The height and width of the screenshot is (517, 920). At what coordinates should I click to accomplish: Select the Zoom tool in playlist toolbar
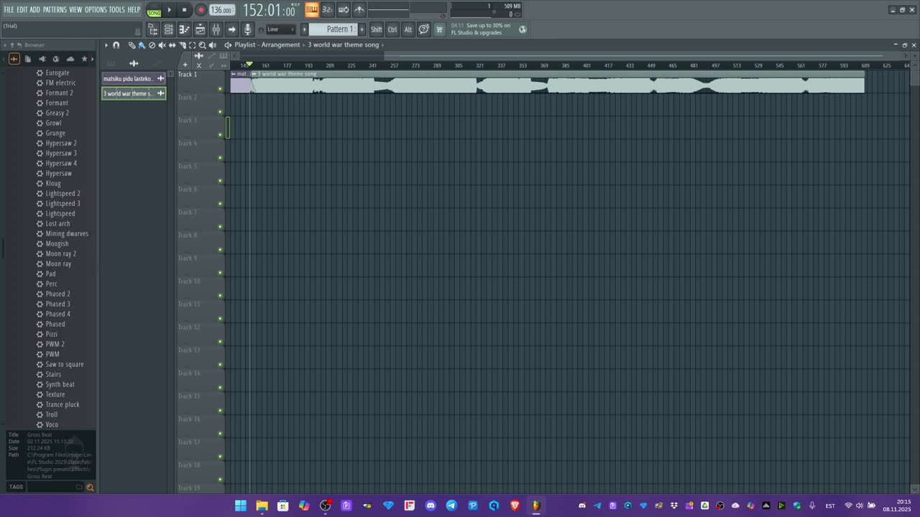pos(202,45)
